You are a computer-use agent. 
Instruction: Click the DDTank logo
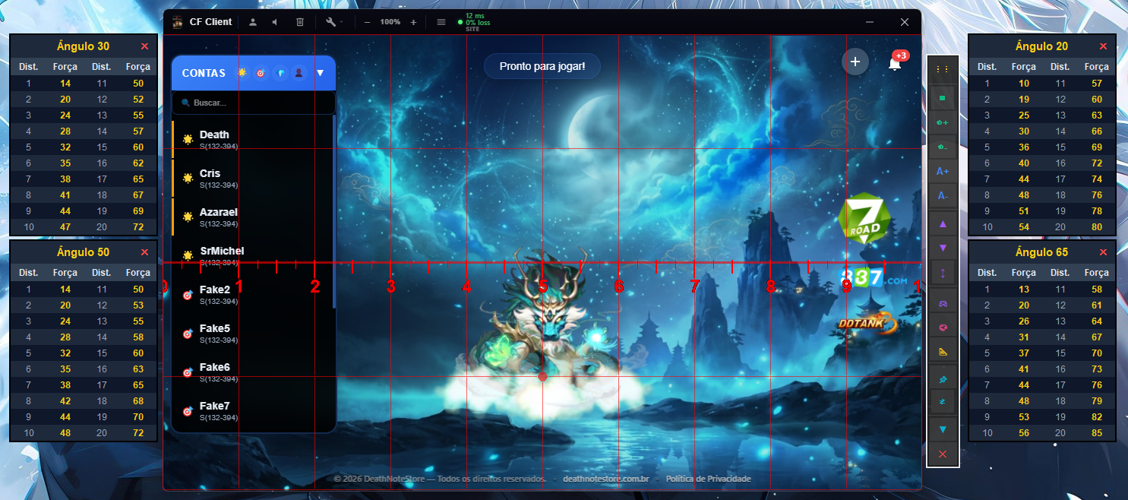tap(867, 324)
